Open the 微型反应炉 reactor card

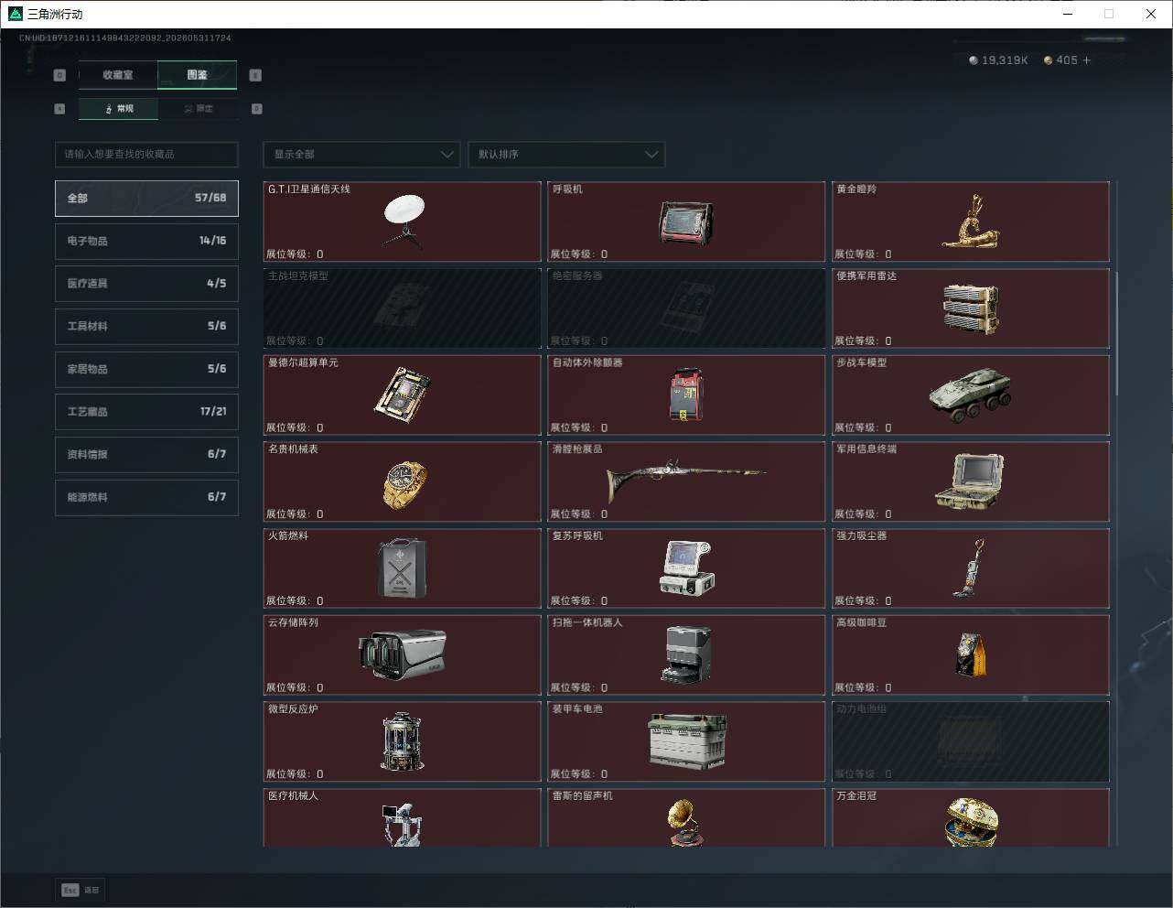tap(403, 741)
